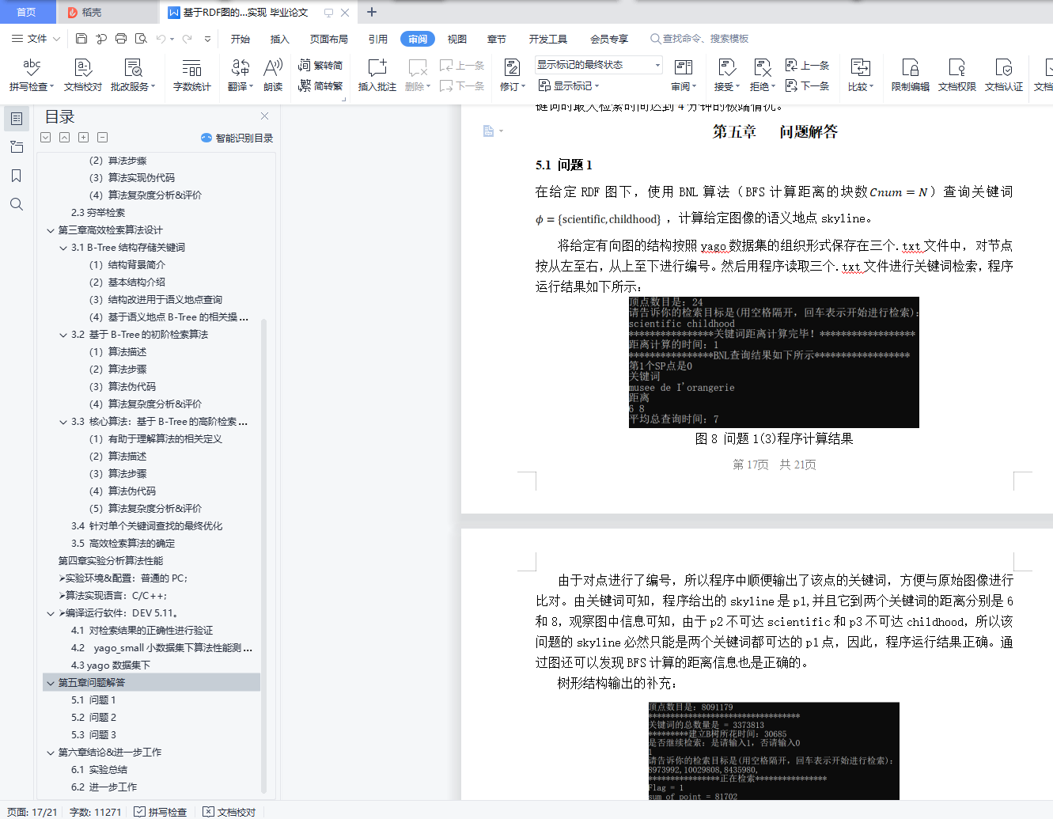The height and width of the screenshot is (819, 1053).
Task: Click the 查找命令、搜索模板 search field
Action: click(700, 39)
